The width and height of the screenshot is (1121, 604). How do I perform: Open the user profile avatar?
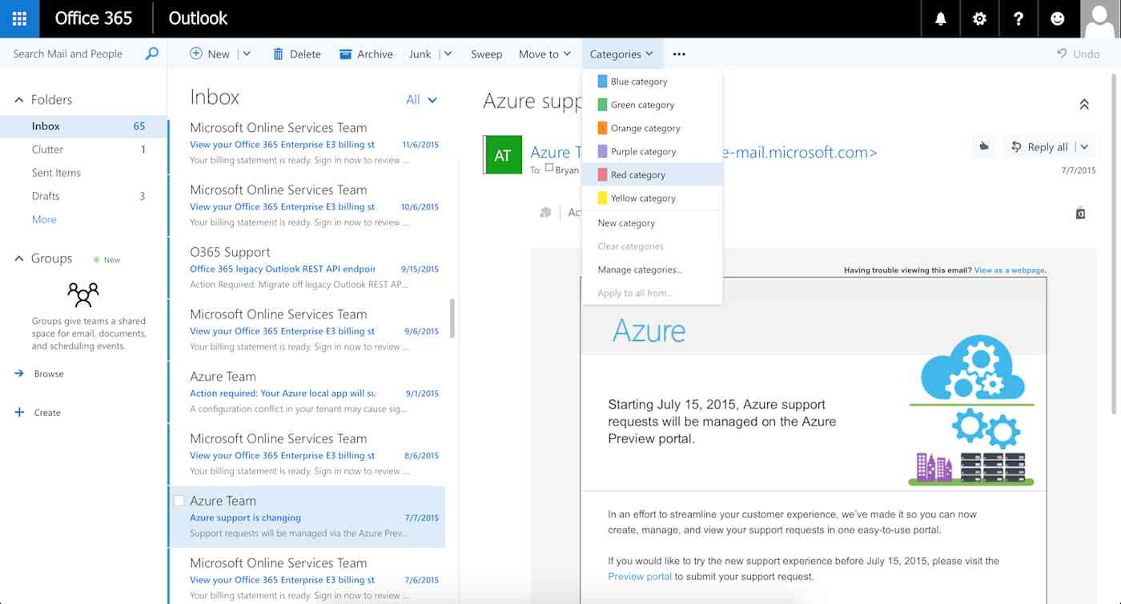coord(1099,18)
